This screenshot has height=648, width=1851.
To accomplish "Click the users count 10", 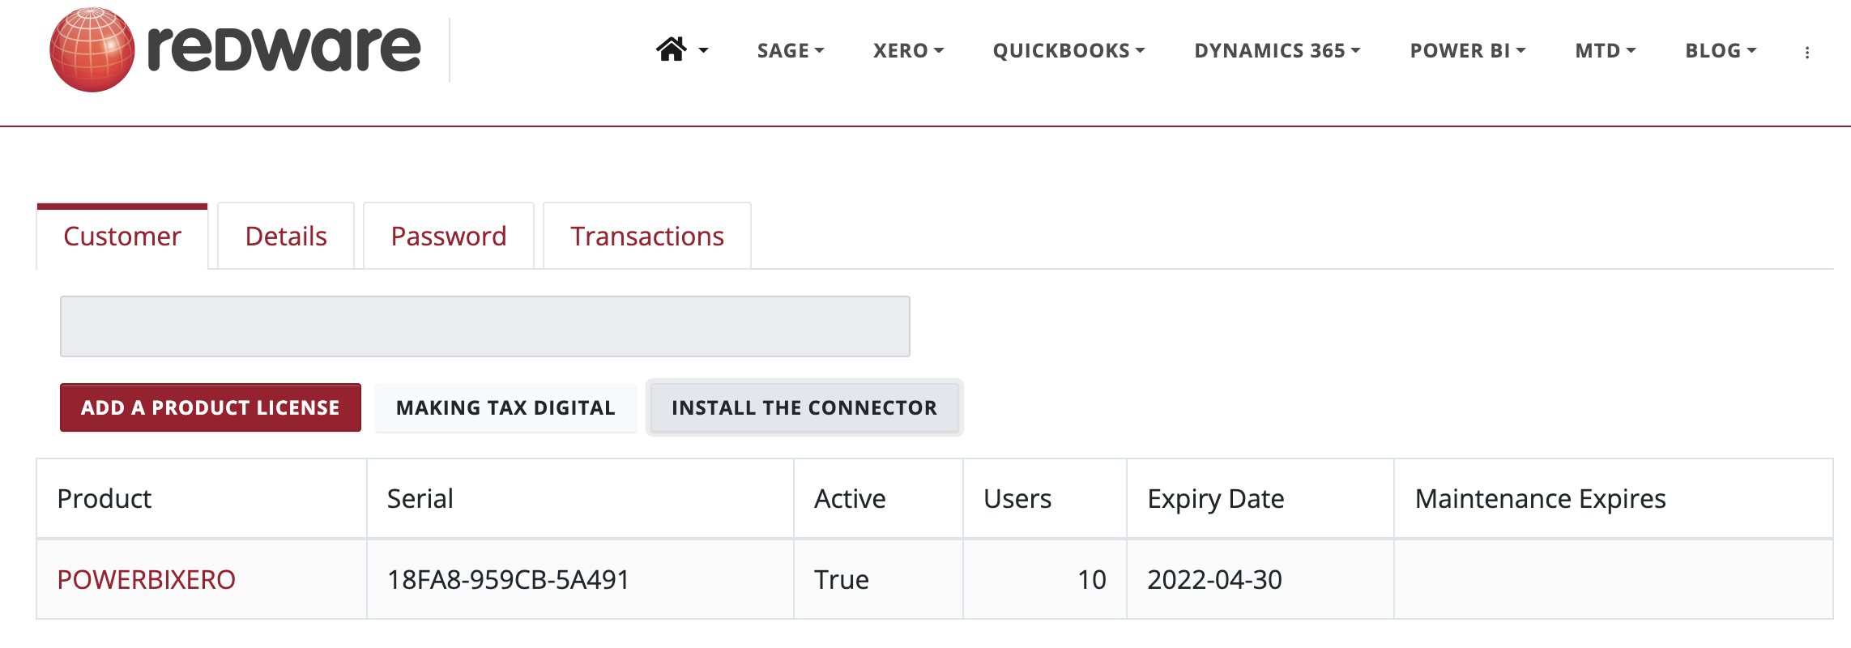I will click(x=1092, y=580).
